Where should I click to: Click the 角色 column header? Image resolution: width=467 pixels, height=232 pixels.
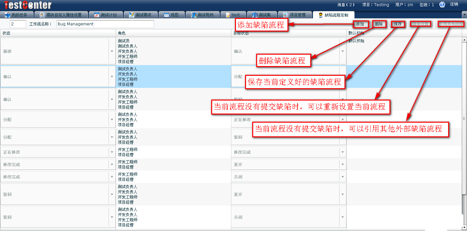click(x=173, y=33)
